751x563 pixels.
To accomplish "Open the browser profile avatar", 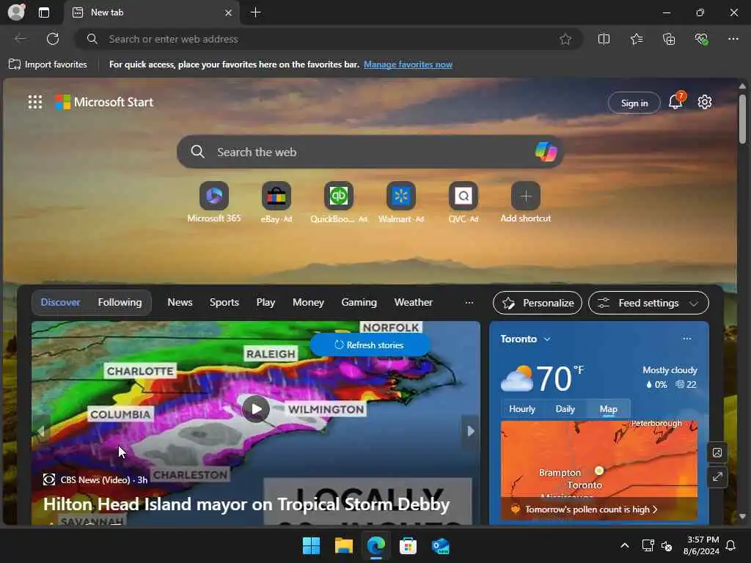I will click(16, 12).
